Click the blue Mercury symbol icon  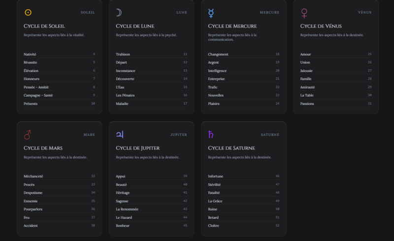[211, 12]
